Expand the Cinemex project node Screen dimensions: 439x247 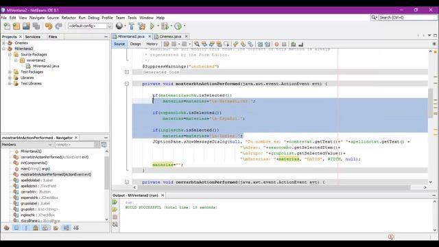3,43
